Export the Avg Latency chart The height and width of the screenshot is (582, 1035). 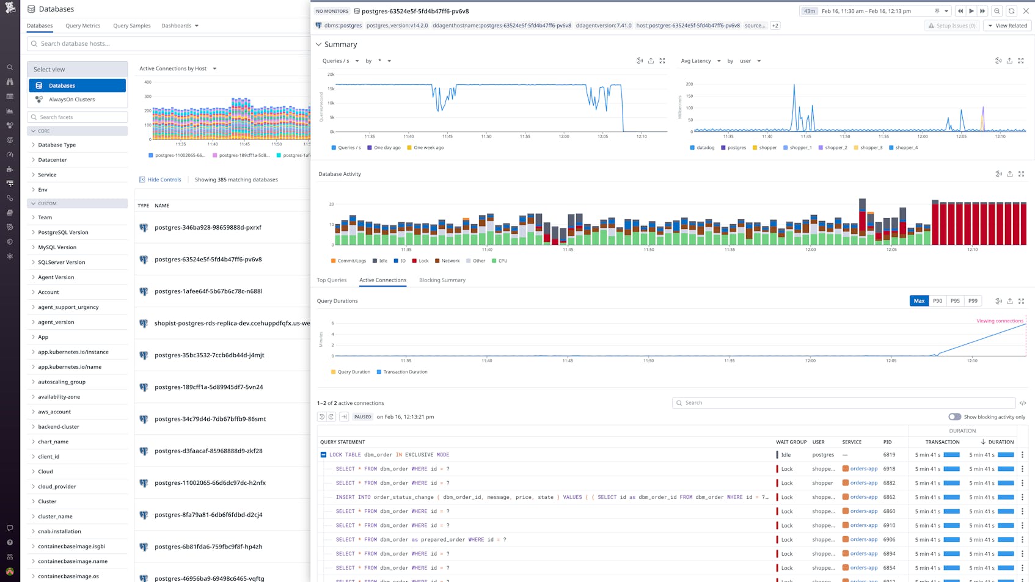click(x=1009, y=60)
